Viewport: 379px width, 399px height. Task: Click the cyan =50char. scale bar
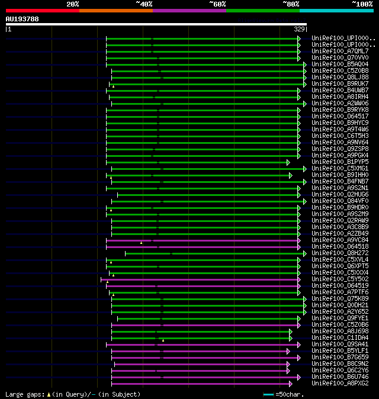pyautogui.click(x=268, y=395)
